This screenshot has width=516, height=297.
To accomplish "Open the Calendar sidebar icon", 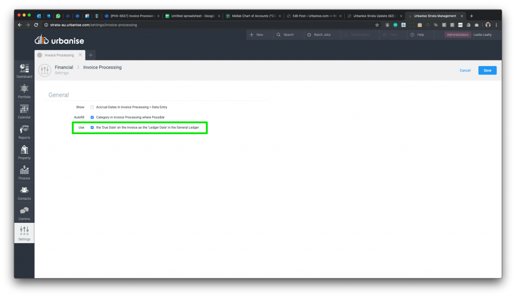I will (x=24, y=111).
